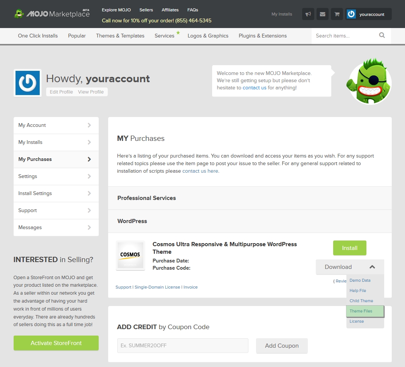Click the Professional Services section header
Image resolution: width=405 pixels, height=367 pixels.
250,198
